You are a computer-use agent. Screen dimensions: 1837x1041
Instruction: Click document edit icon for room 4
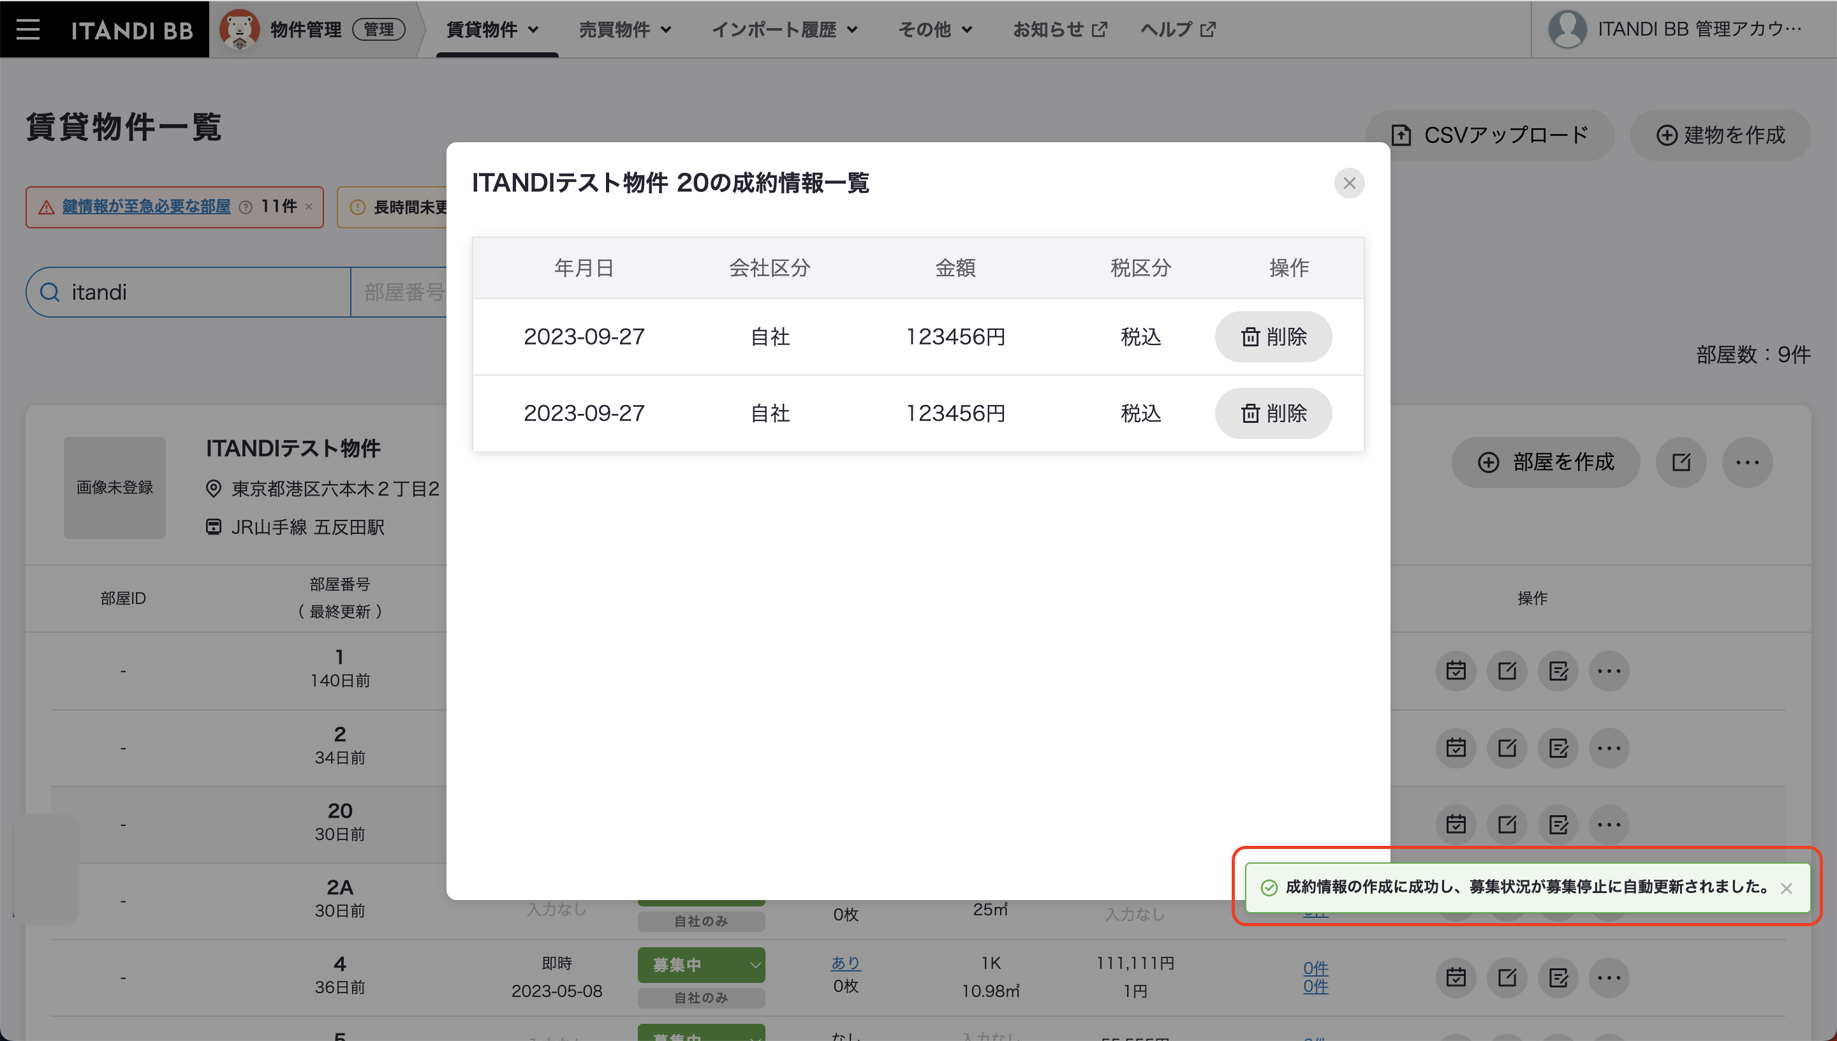pyautogui.click(x=1558, y=978)
